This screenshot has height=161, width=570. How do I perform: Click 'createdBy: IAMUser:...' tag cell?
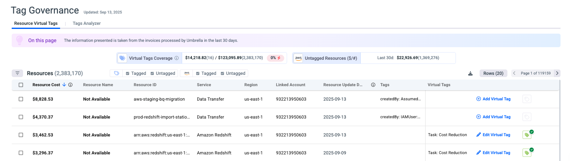(400, 117)
